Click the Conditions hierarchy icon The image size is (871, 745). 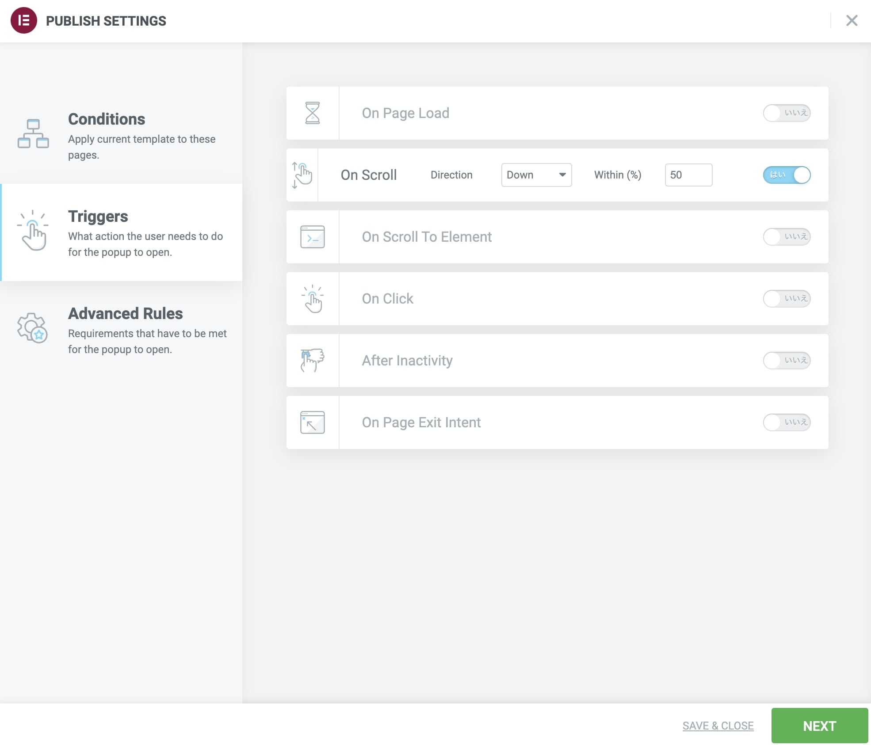33,133
